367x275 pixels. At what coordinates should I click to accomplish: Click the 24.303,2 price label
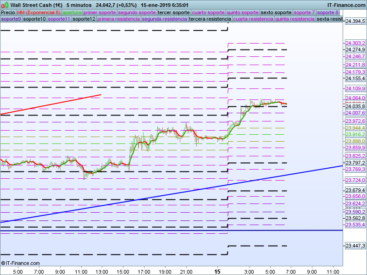tap(355, 43)
